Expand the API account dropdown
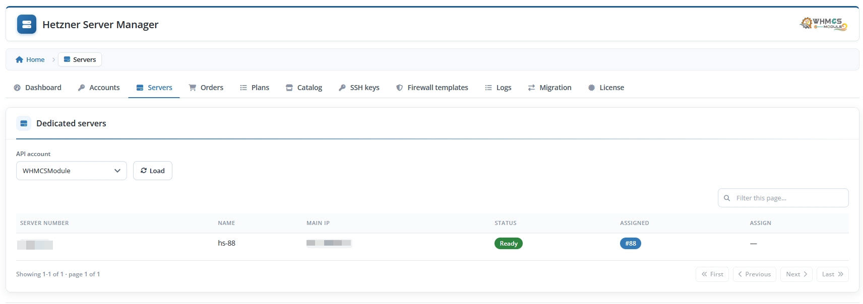The width and height of the screenshot is (863, 304). pos(72,171)
